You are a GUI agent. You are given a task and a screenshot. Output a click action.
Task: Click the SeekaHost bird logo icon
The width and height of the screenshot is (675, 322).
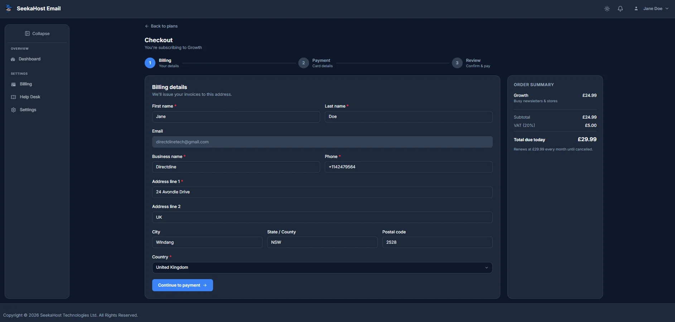tap(9, 9)
